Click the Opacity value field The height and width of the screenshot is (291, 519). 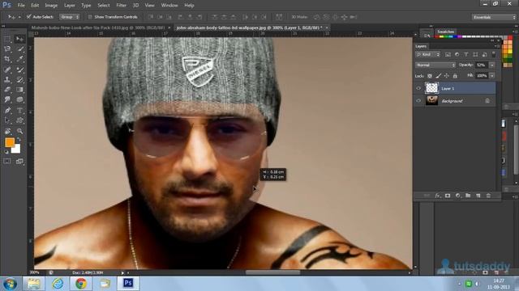coord(482,65)
